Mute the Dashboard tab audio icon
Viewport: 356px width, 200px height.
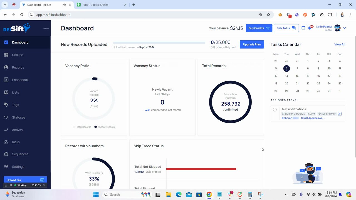(65, 5)
